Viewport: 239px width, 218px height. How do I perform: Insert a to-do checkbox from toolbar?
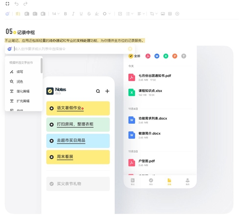[x=120, y=14]
